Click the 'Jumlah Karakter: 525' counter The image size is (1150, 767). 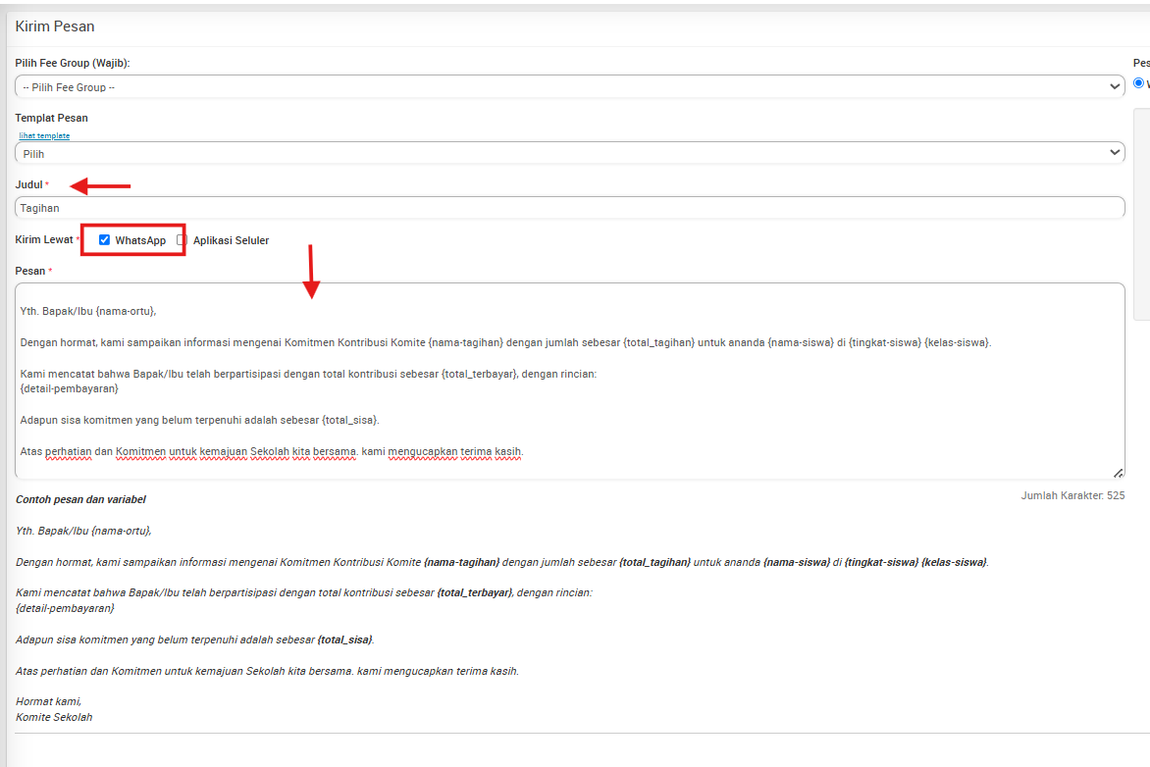click(x=1072, y=495)
